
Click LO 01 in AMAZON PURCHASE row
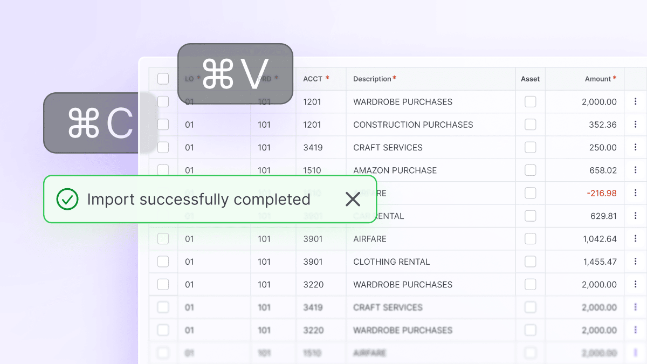(x=189, y=170)
